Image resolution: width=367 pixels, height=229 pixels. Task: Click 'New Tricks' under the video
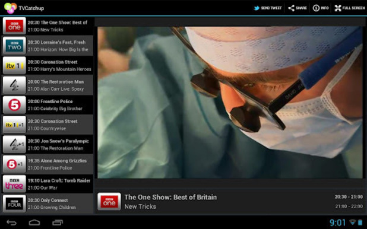[x=140, y=206]
